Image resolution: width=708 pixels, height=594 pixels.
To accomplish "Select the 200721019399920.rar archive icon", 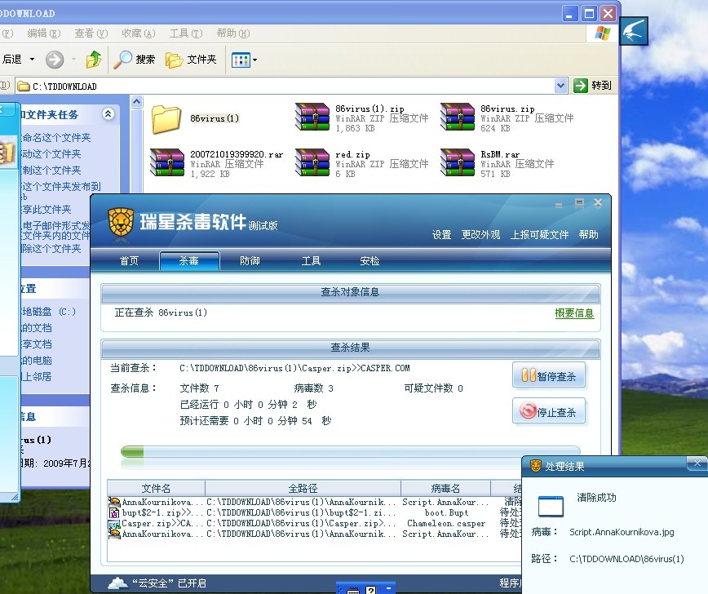I will 167,162.
